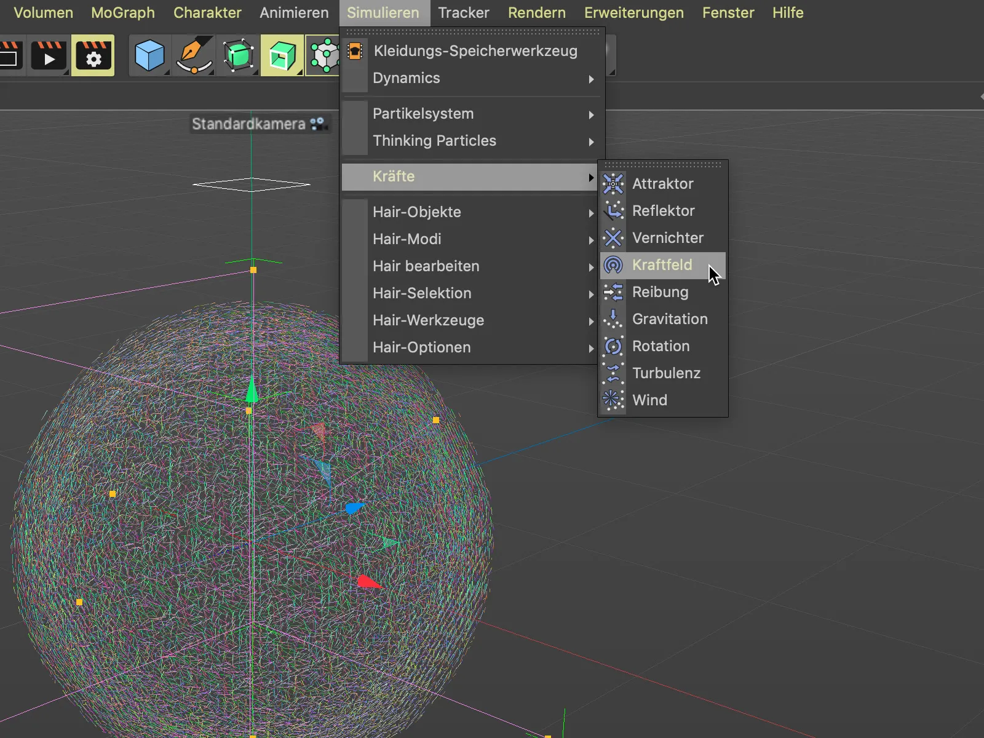Screen dimensions: 984x738
Task: Add Gravitation from the Kräfte submenu
Action: coord(663,319)
